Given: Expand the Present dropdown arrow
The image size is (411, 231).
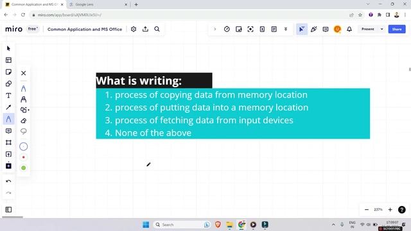Looking at the screenshot, I should [381, 29].
